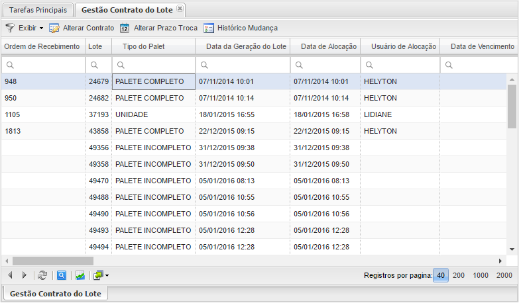Image resolution: width=519 pixels, height=305 pixels.
Task: Open the chart icon in footer
Action: coord(80,275)
